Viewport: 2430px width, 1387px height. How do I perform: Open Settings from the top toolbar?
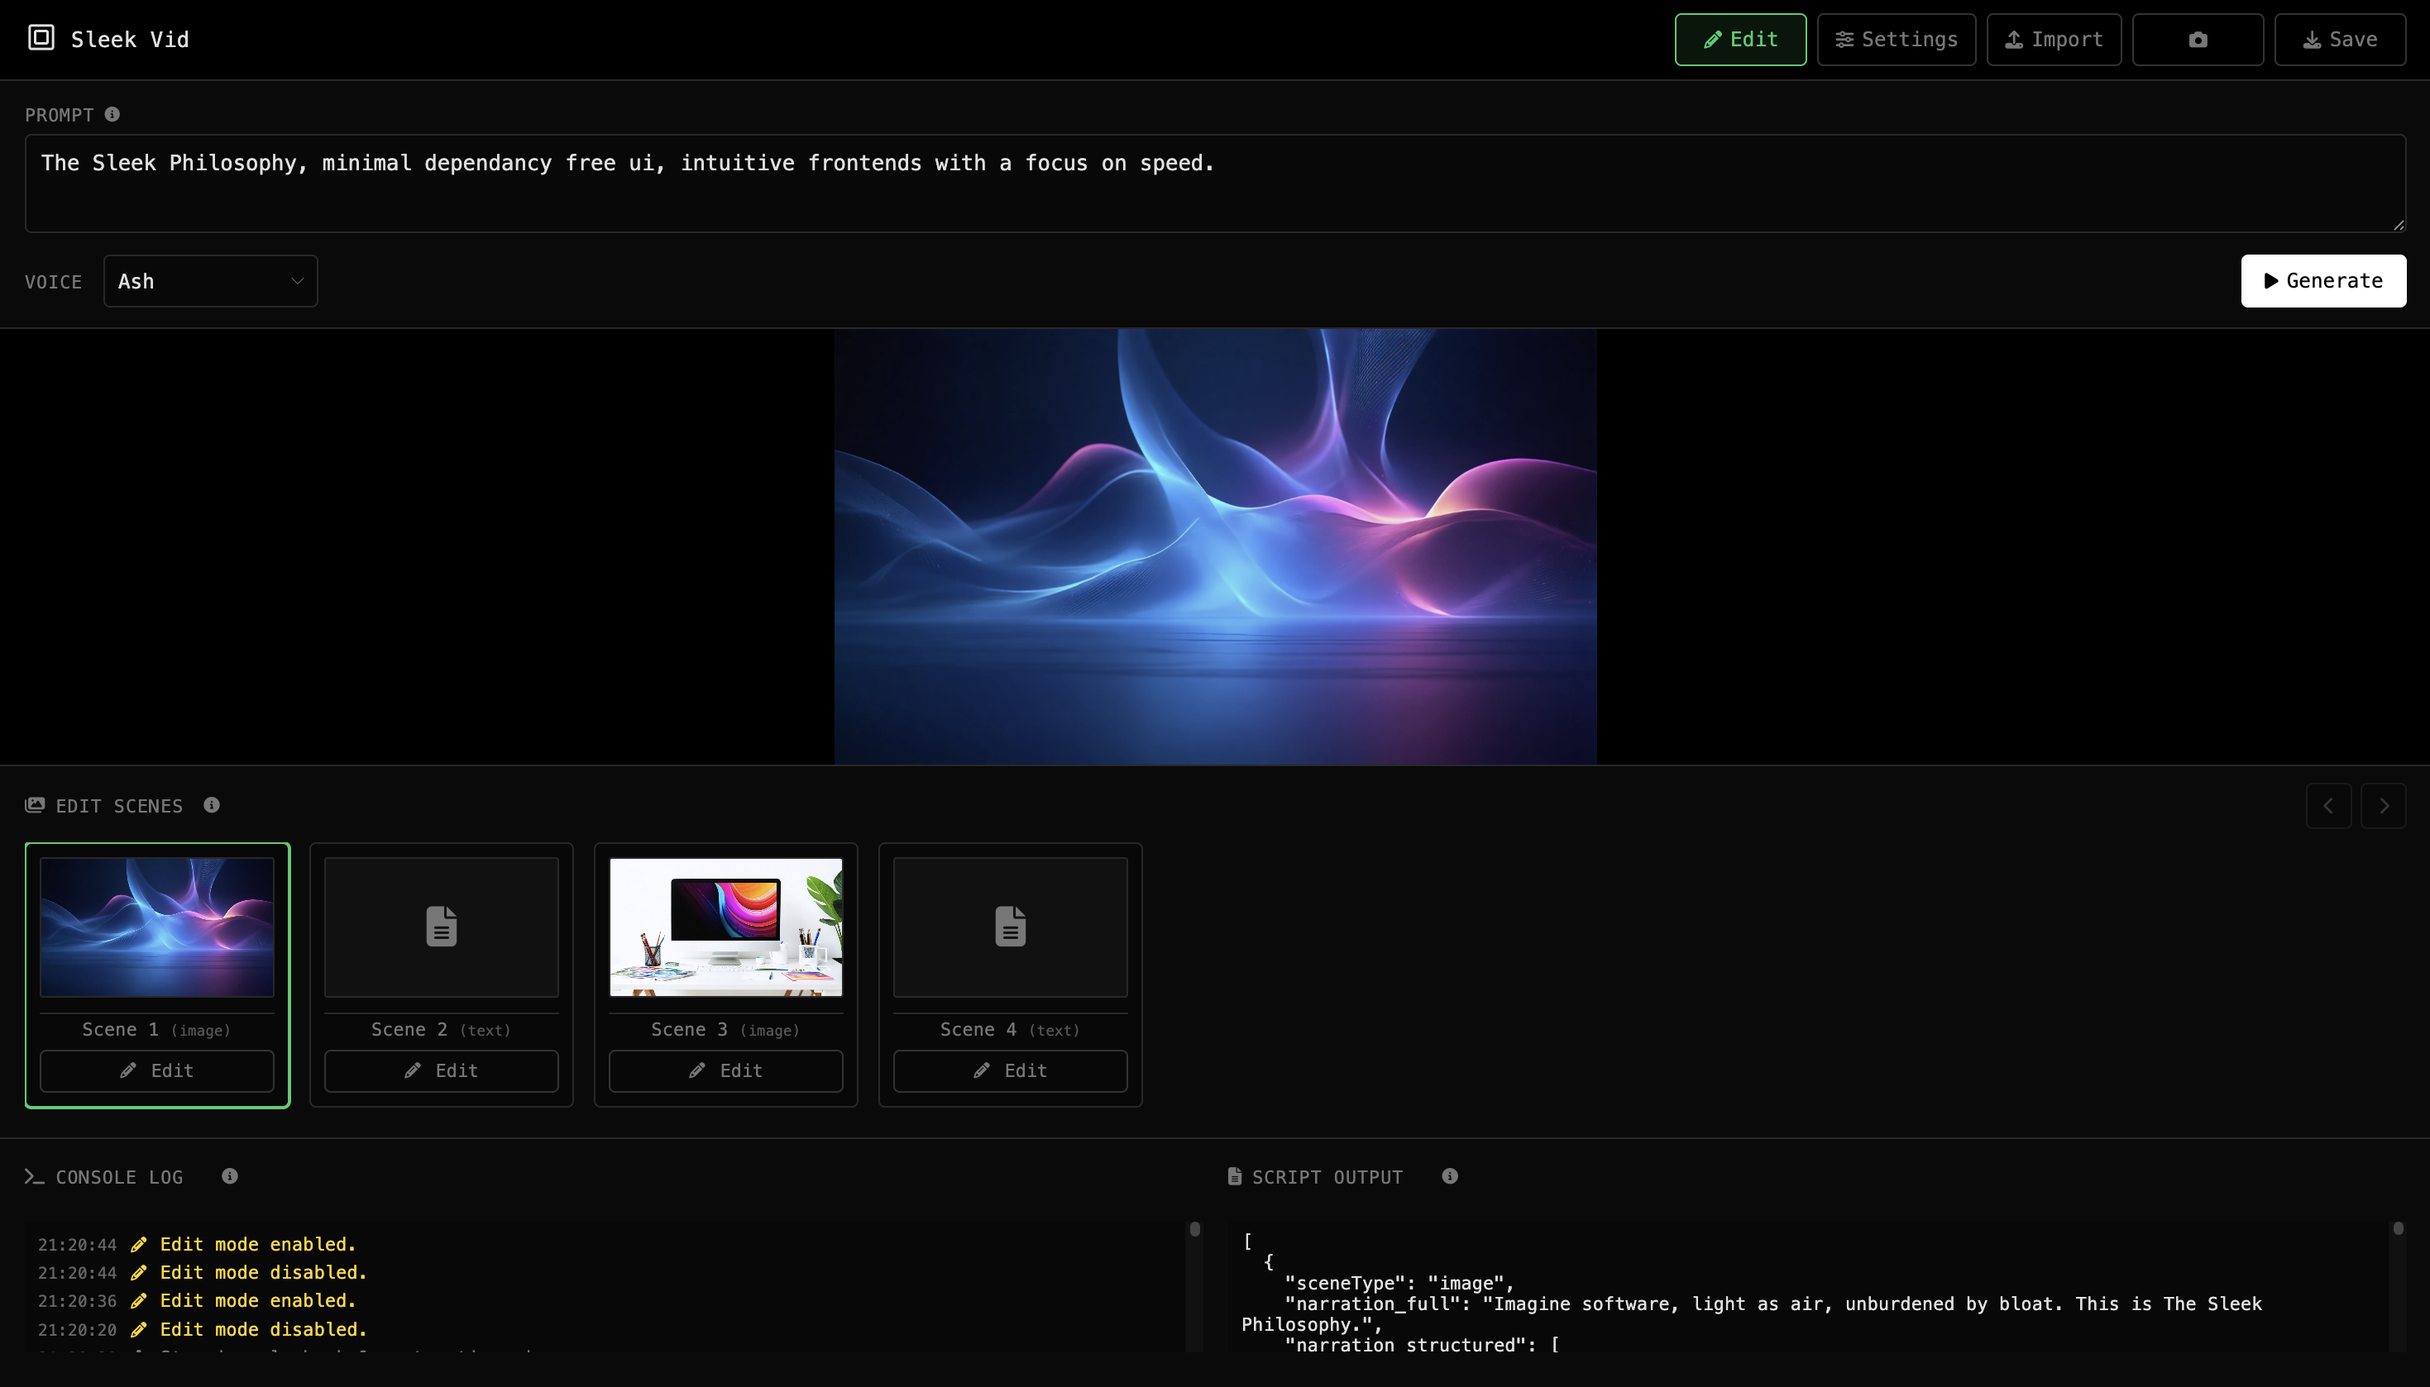coord(1894,39)
